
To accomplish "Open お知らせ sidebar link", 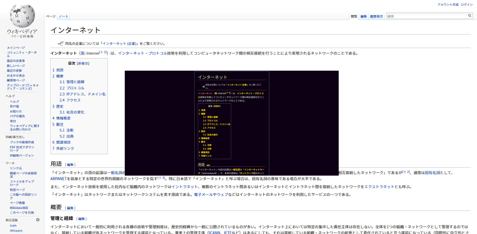I will [16, 111].
